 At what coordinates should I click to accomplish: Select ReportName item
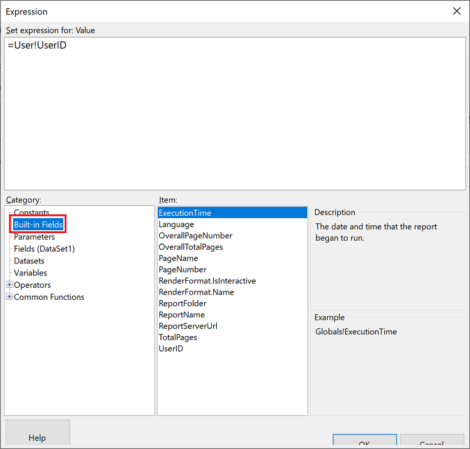pyautogui.click(x=232, y=315)
